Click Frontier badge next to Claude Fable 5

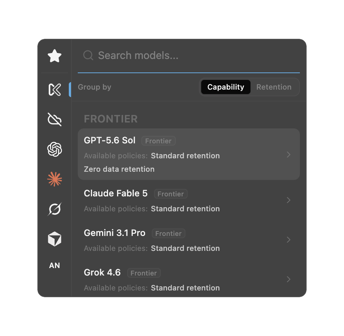click(x=171, y=194)
